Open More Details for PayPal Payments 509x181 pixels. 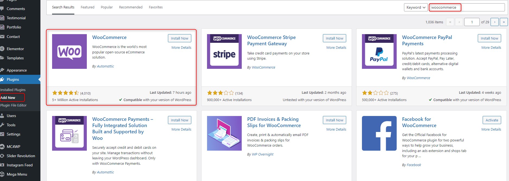tap(491, 47)
